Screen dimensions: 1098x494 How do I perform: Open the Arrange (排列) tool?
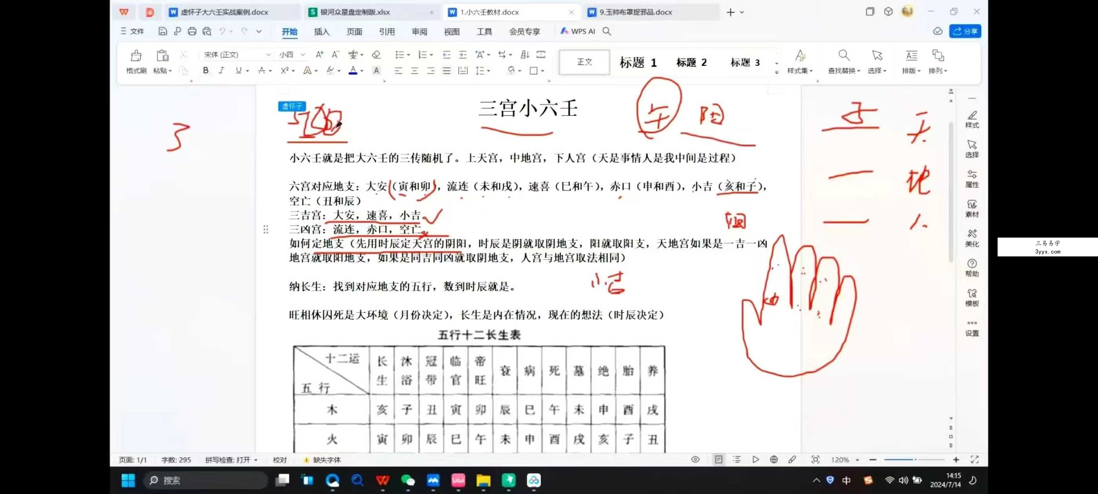click(938, 62)
